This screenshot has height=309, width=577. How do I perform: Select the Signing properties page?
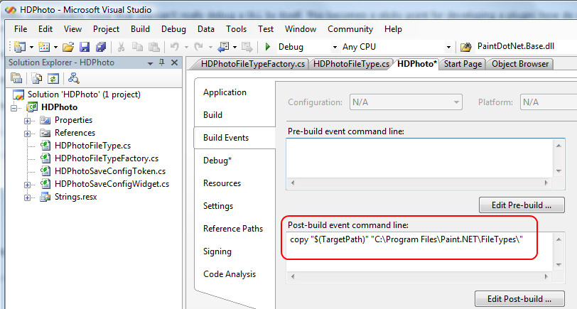[217, 251]
